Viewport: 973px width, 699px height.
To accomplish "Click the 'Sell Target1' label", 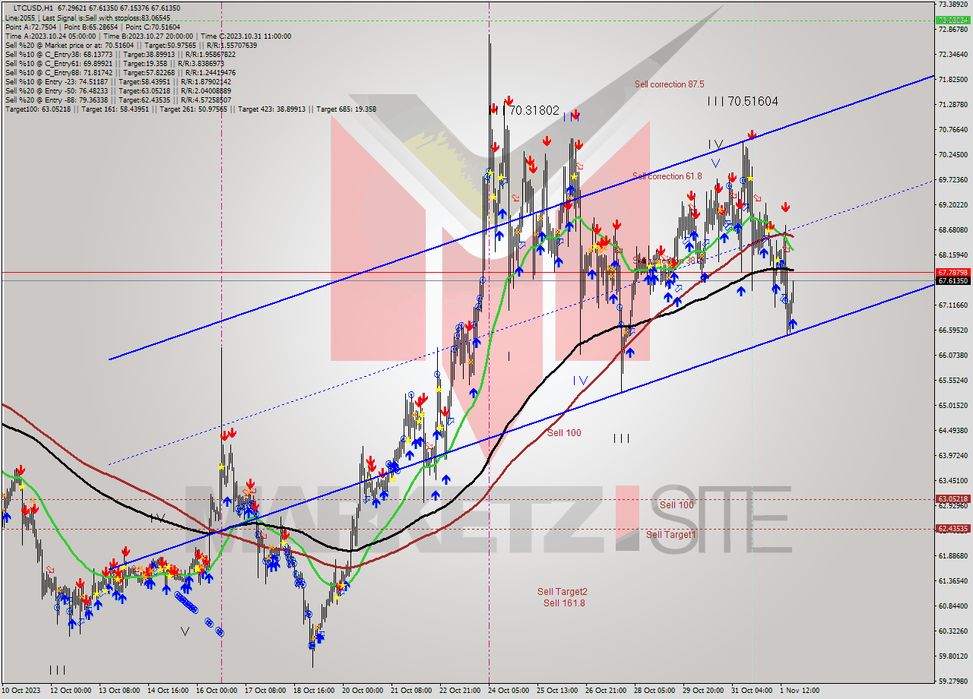I will pyautogui.click(x=670, y=535).
